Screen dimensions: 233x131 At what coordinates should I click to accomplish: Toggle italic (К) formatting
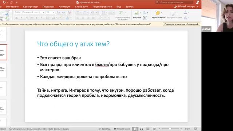click(21, 18)
